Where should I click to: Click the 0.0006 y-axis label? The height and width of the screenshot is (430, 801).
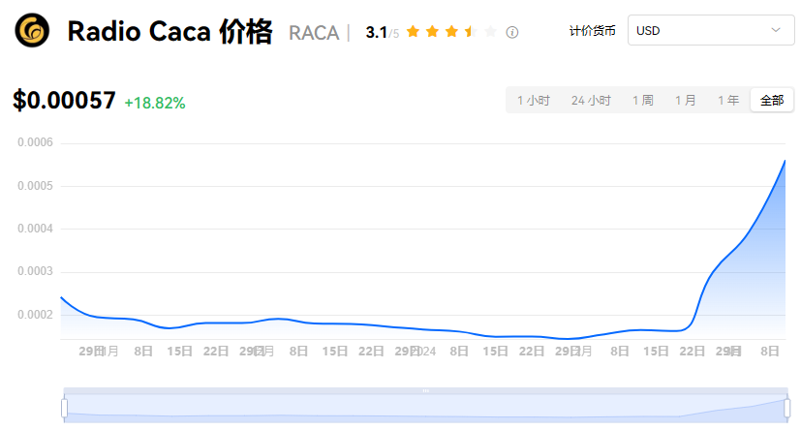35,142
